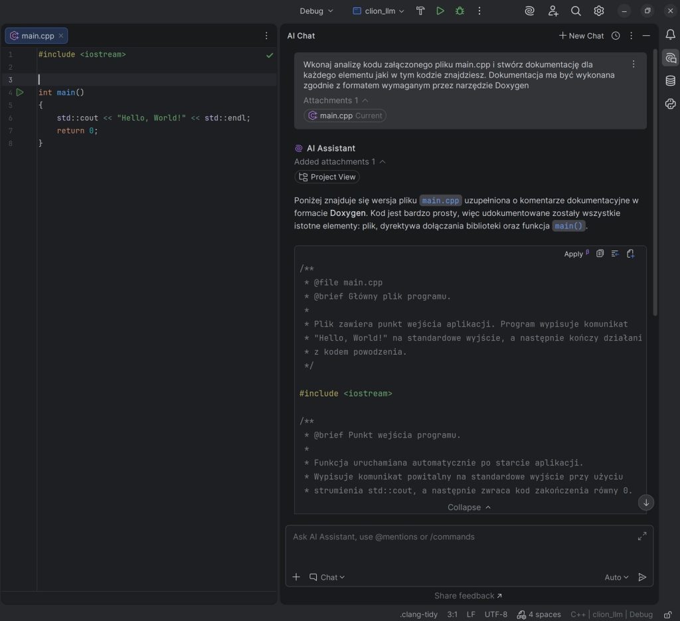Viewport: 680px width, 621px height.
Task: Open the Debug build configuration dropdown
Action: click(x=316, y=11)
